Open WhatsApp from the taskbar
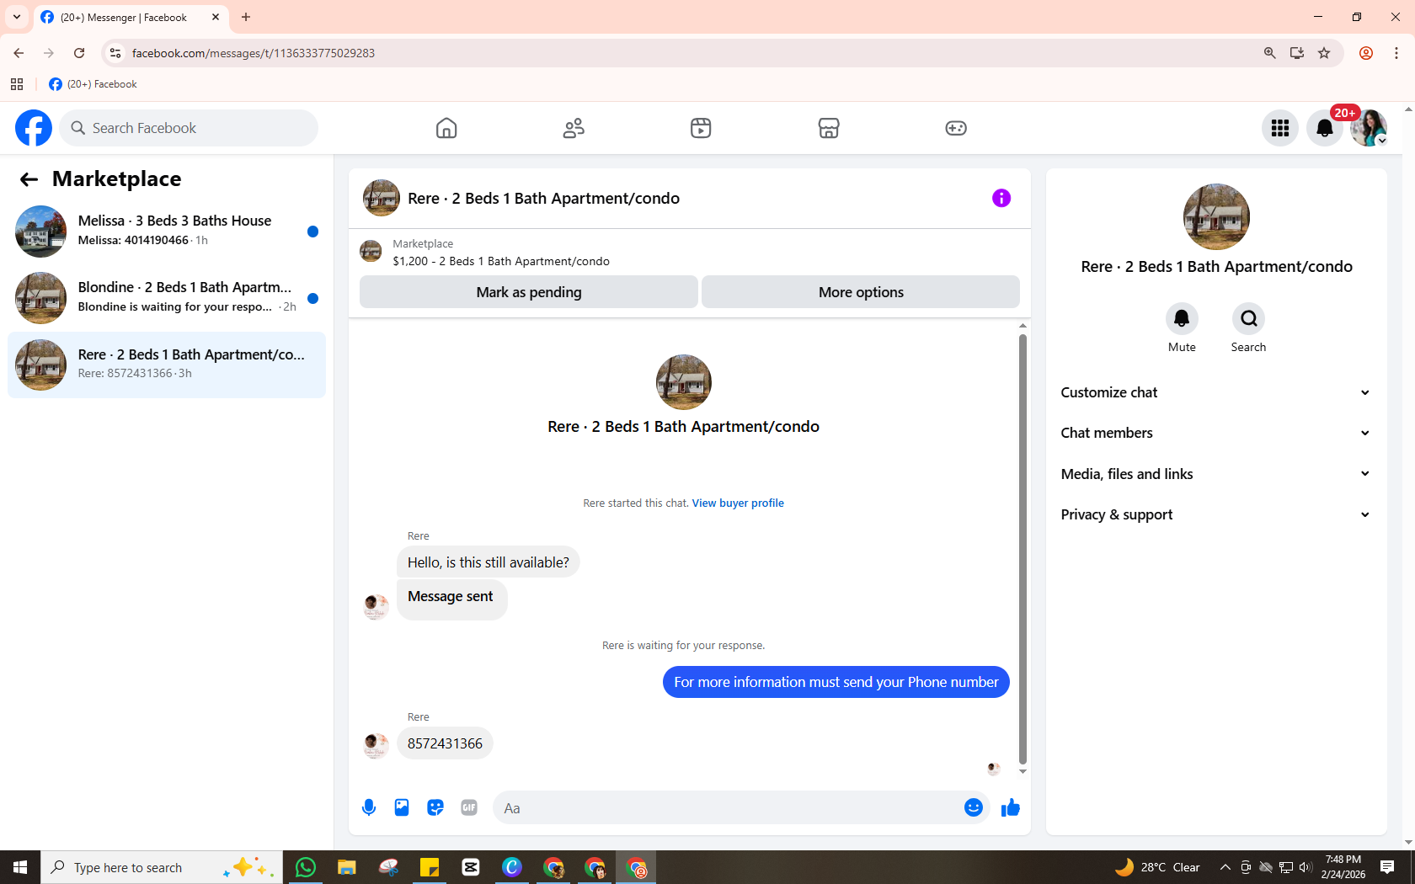 [306, 867]
